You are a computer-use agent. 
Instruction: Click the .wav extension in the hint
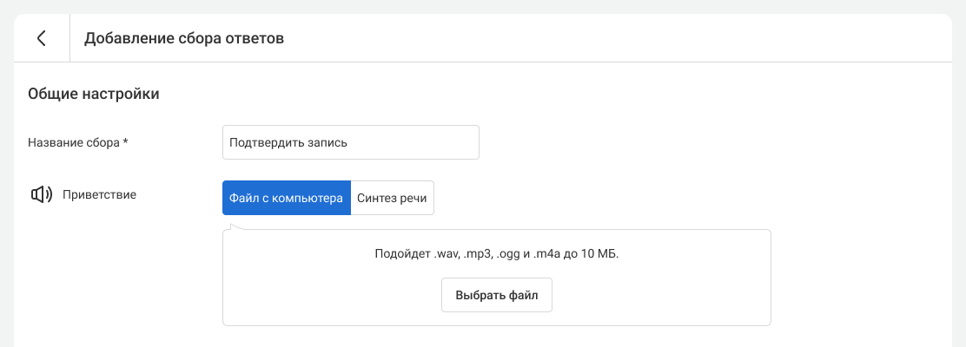tap(446, 254)
